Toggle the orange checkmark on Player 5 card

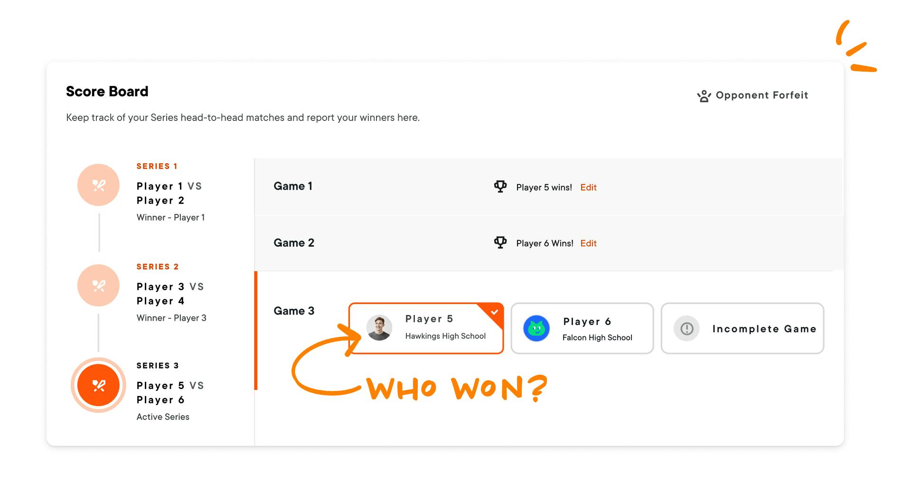pyautogui.click(x=494, y=312)
